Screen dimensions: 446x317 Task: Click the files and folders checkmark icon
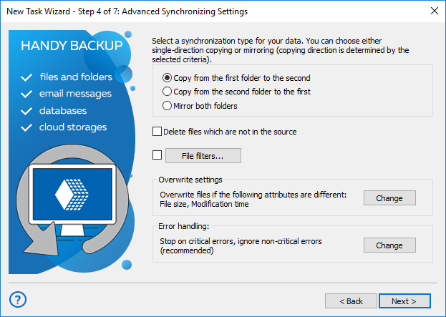pyautogui.click(x=27, y=77)
